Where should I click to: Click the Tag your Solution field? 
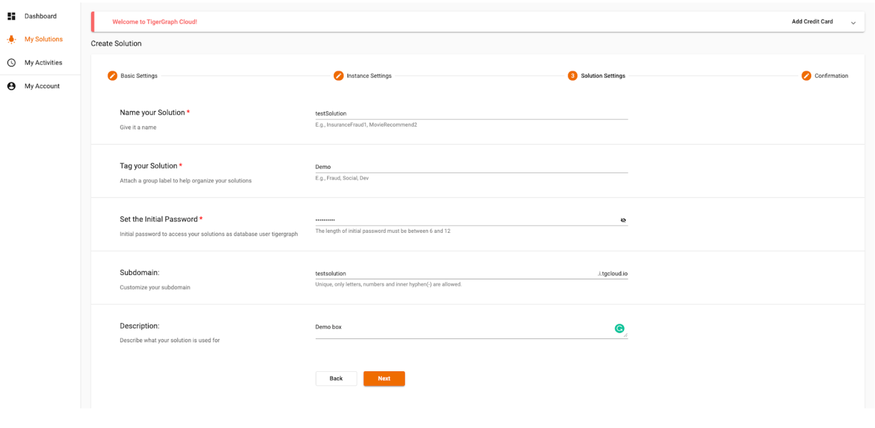click(471, 167)
